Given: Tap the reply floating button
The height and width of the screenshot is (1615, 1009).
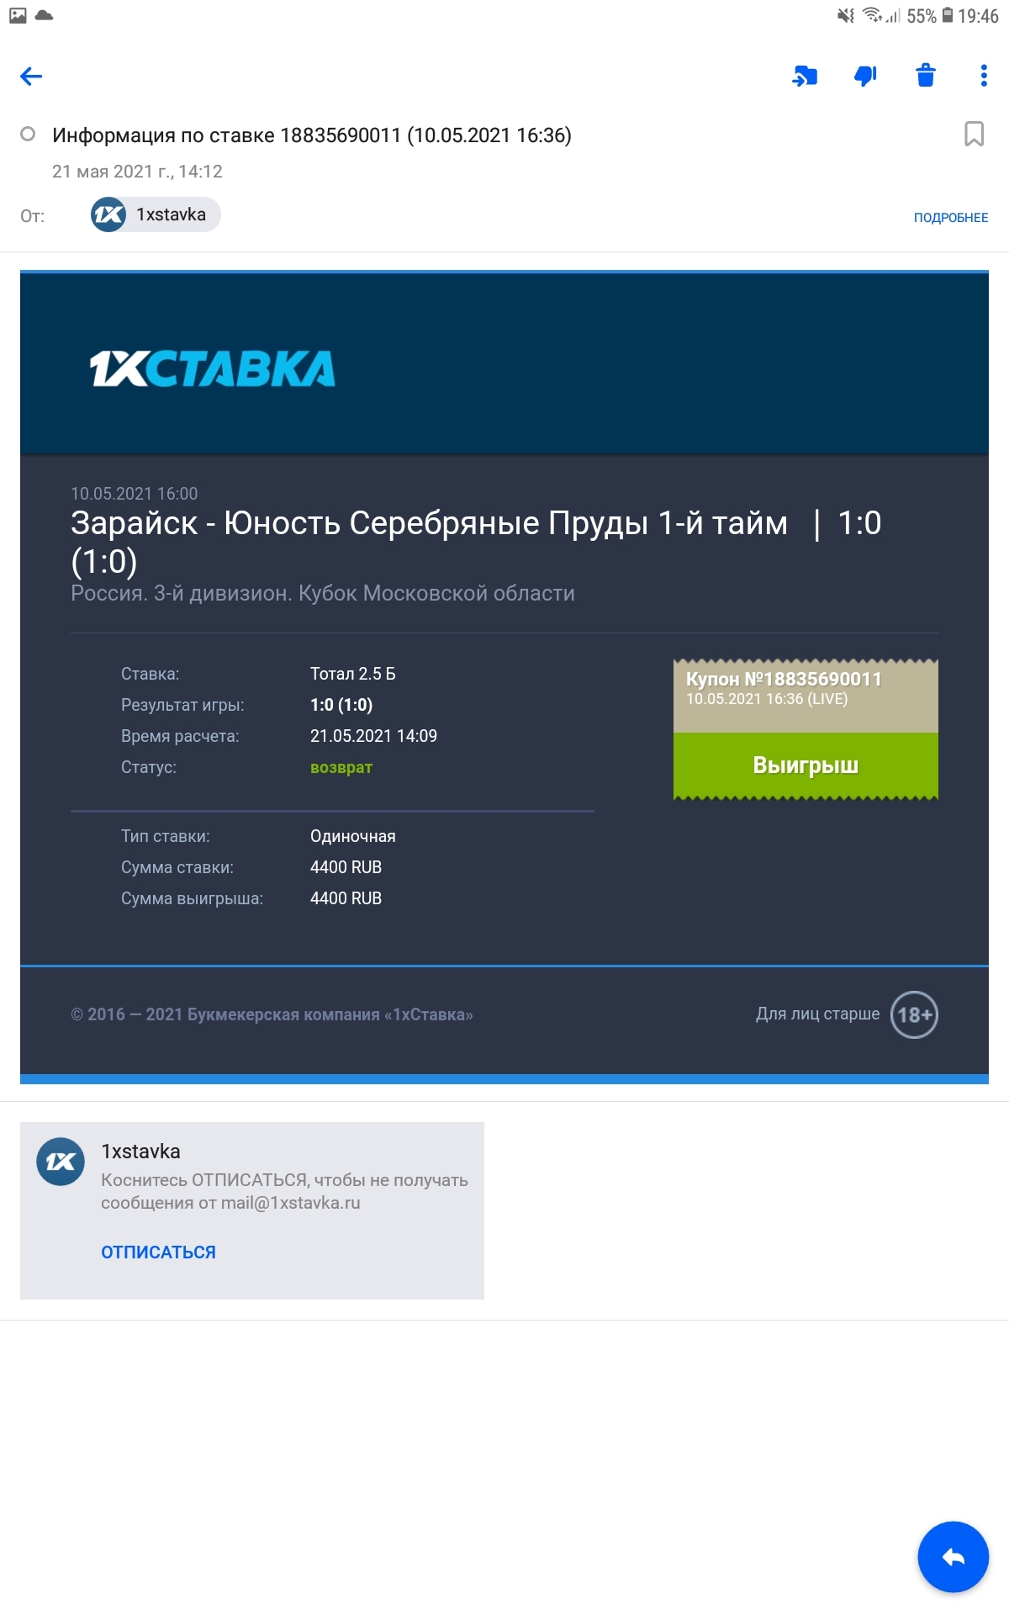Looking at the screenshot, I should 954,1557.
